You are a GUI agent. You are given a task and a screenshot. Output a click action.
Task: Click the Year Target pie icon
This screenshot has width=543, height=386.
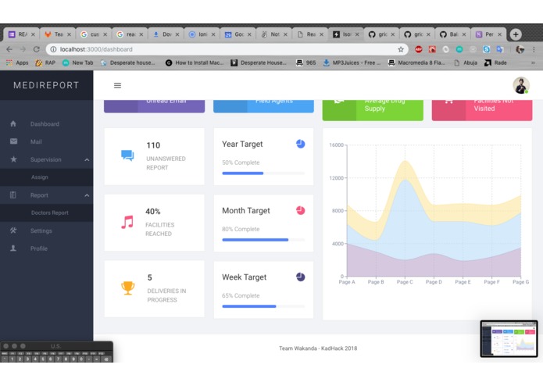pos(300,144)
